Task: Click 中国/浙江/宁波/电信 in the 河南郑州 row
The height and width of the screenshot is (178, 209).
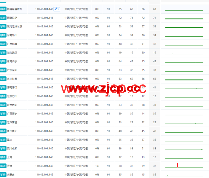Action: pyautogui.click(x=76, y=35)
